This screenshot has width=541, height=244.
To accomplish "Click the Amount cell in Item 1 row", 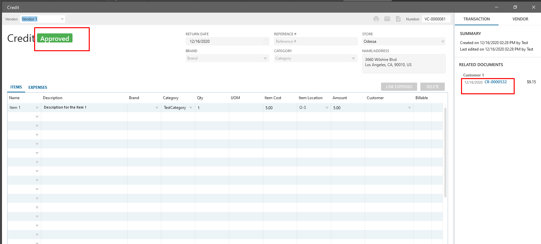I will pos(348,108).
